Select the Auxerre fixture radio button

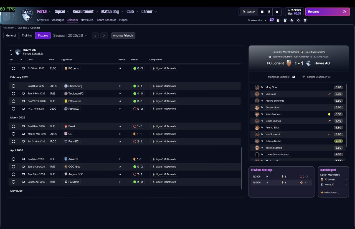[13, 159]
